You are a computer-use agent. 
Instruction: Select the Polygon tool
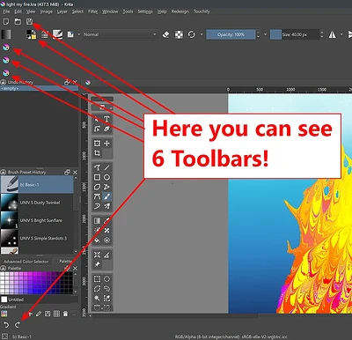click(97, 187)
